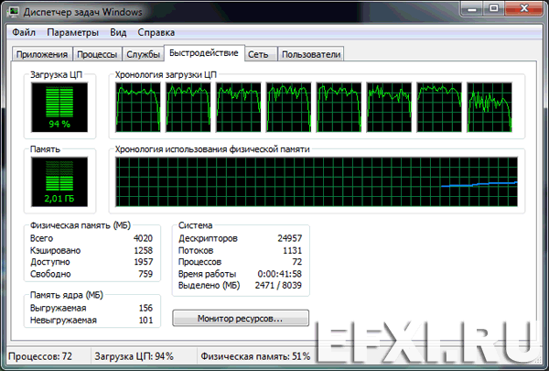The height and width of the screenshot is (371, 549).
Task: Open the Вид menu
Action: [118, 33]
